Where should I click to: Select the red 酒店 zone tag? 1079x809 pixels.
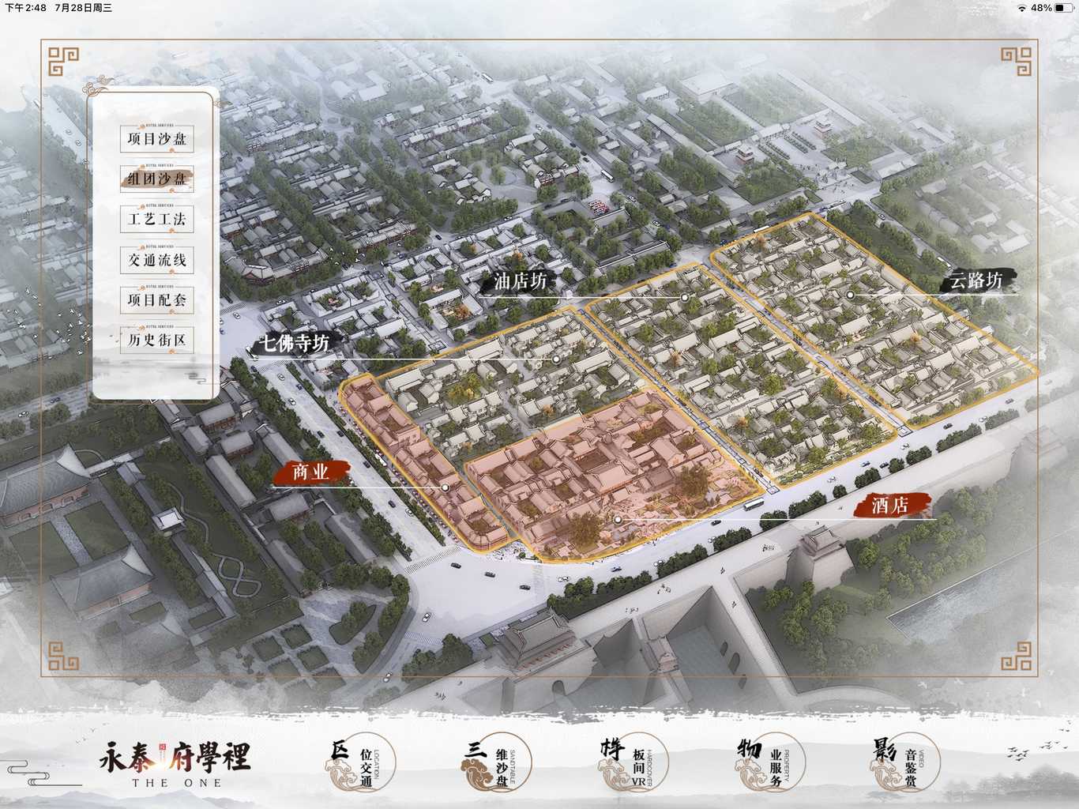(889, 505)
